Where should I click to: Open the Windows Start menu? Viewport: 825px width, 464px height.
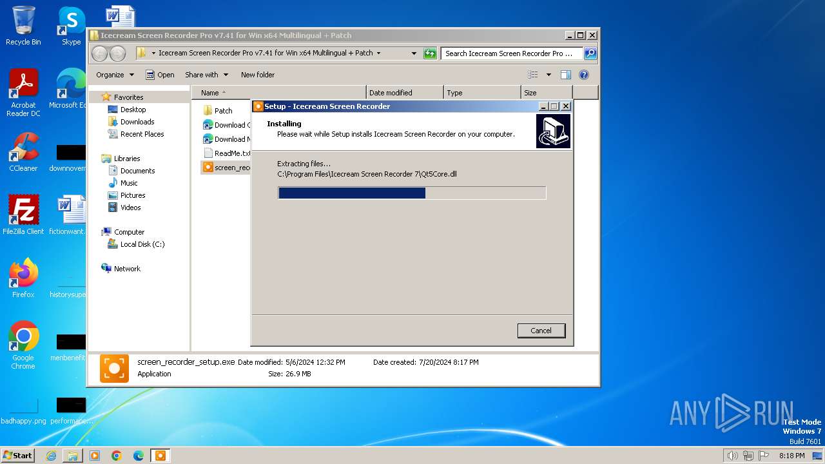[18, 456]
